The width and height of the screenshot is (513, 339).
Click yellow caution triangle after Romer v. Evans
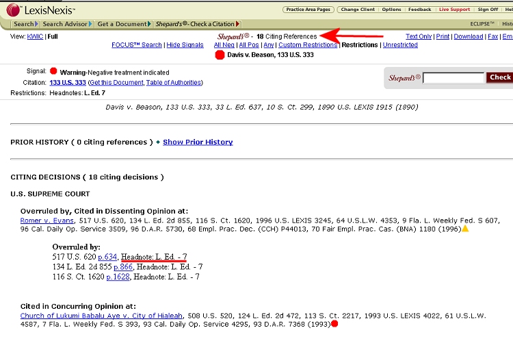tap(465, 229)
